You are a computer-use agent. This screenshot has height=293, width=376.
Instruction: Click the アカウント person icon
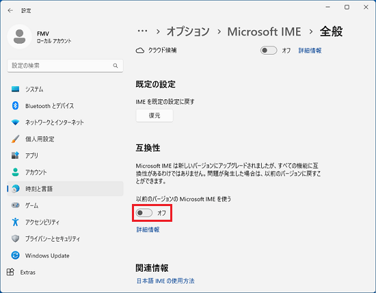pyautogui.click(x=15, y=172)
